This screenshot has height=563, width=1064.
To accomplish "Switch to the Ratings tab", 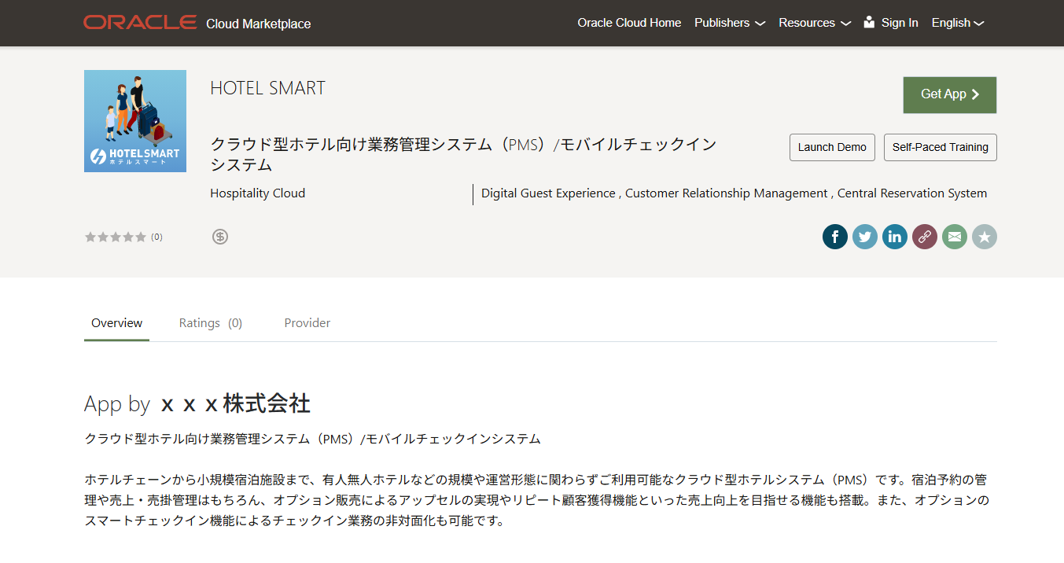I will click(210, 323).
